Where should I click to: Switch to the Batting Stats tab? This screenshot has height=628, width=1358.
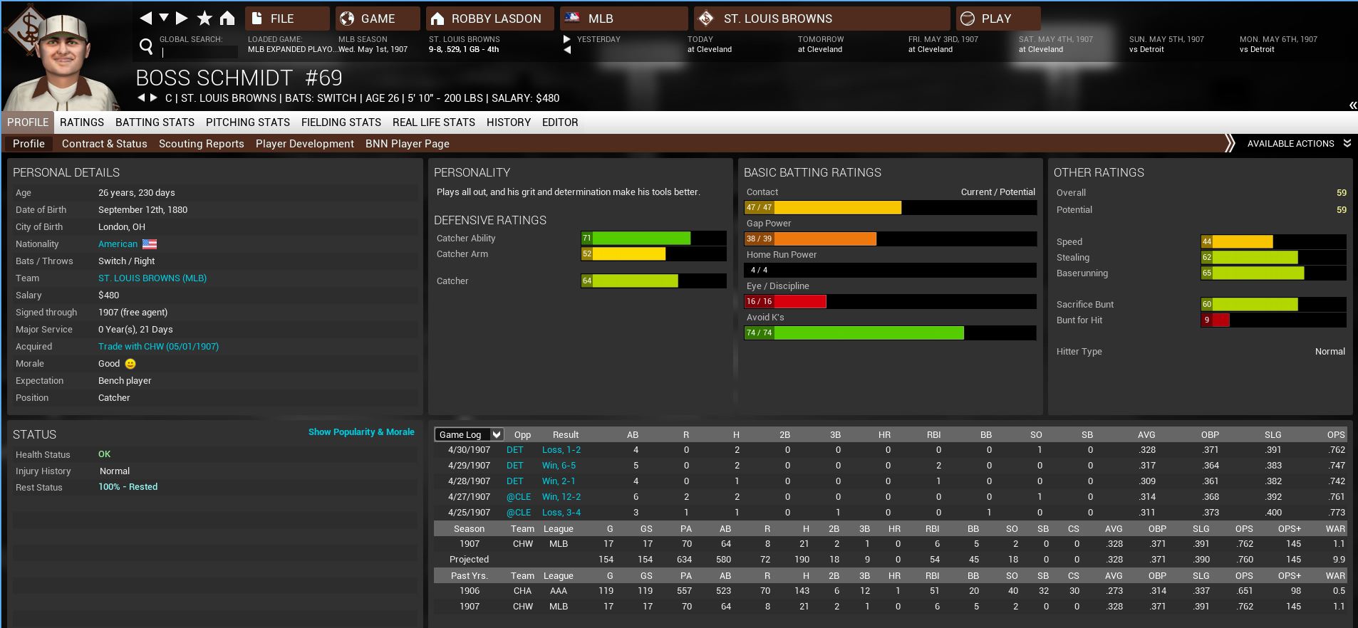pyautogui.click(x=155, y=122)
